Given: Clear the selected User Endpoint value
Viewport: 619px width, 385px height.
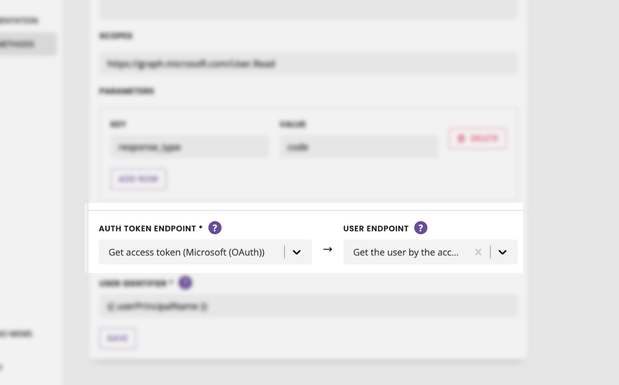Looking at the screenshot, I should coord(478,252).
